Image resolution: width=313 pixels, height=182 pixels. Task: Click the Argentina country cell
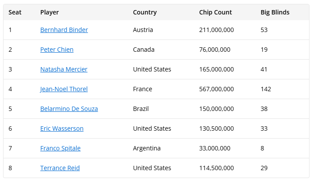[147, 148]
